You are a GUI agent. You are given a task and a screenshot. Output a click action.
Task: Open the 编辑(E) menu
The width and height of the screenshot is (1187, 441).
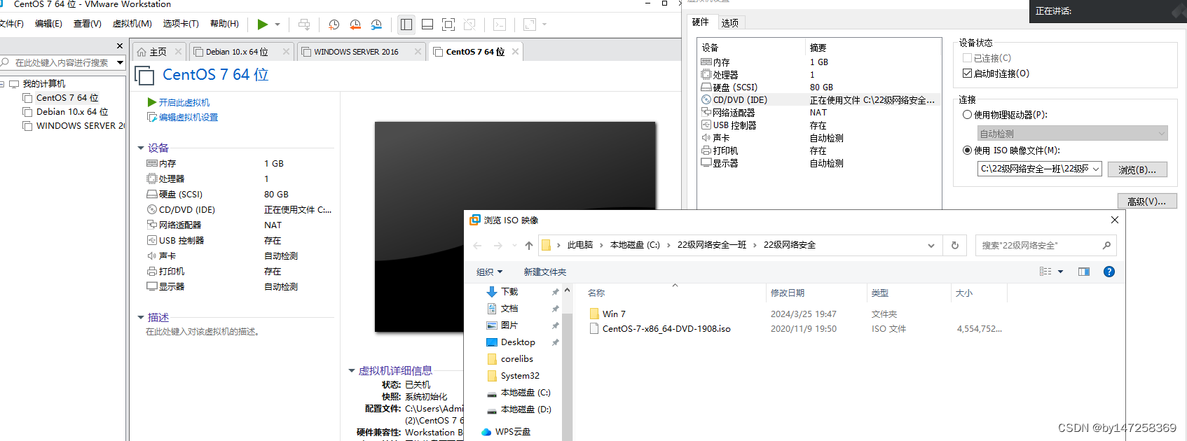[x=48, y=24]
